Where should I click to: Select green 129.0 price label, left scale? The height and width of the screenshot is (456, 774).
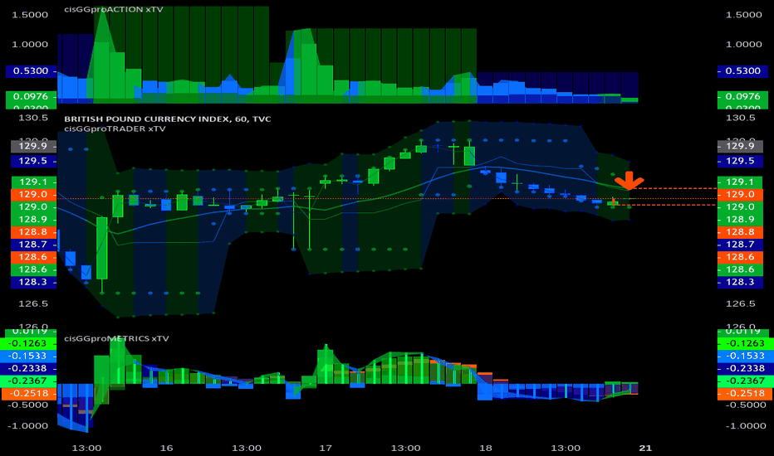[33, 207]
